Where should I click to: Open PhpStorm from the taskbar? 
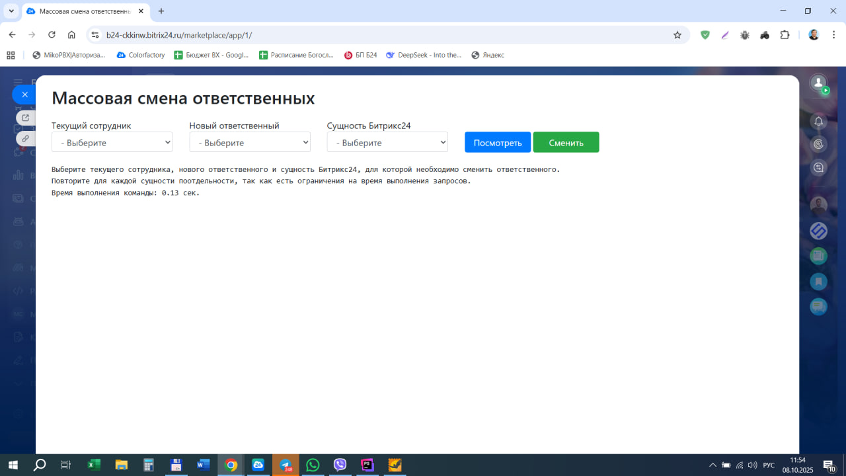tap(367, 465)
